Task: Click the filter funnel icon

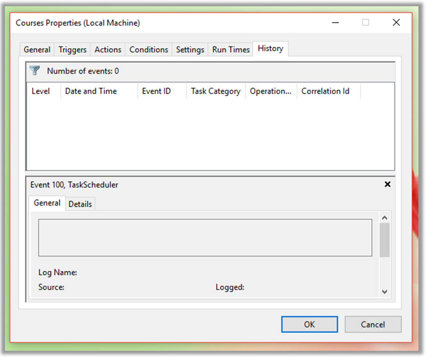Action: [x=35, y=71]
